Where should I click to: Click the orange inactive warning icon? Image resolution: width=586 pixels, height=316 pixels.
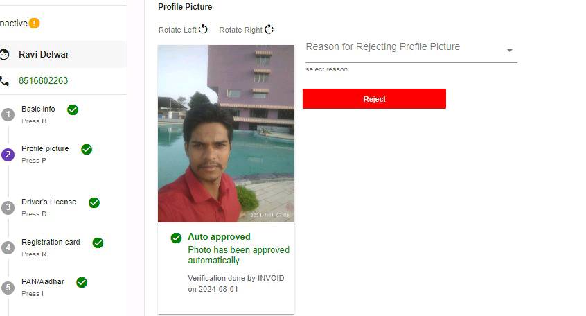coord(34,23)
